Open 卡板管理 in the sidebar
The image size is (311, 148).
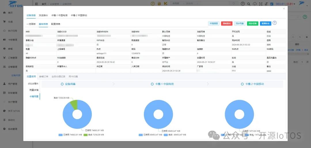(12, 40)
